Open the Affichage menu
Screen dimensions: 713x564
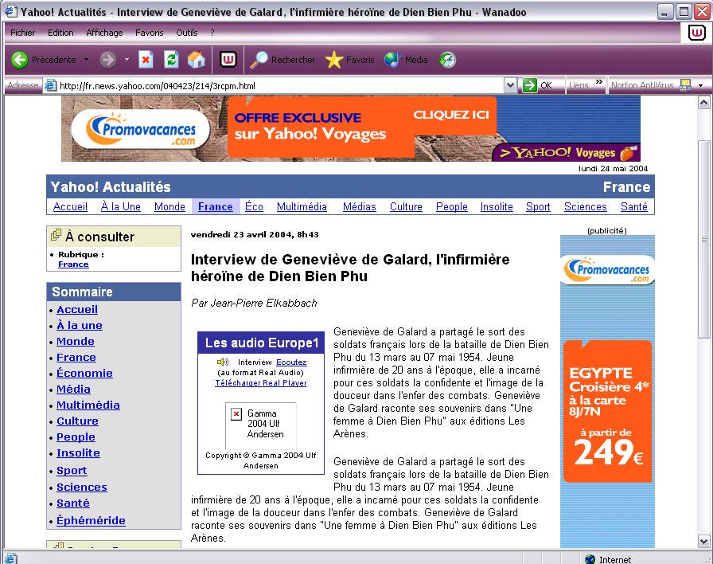(104, 33)
